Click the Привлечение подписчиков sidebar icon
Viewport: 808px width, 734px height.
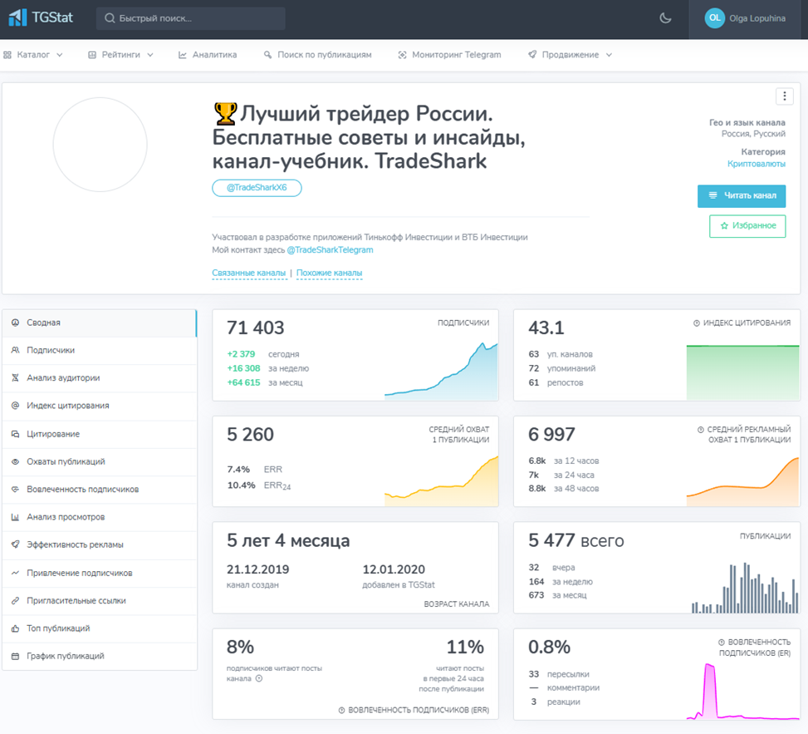pyautogui.click(x=16, y=573)
